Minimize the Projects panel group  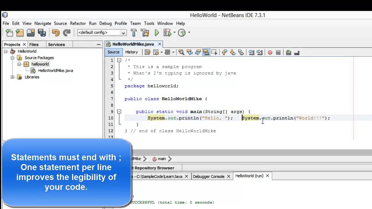(x=99, y=44)
